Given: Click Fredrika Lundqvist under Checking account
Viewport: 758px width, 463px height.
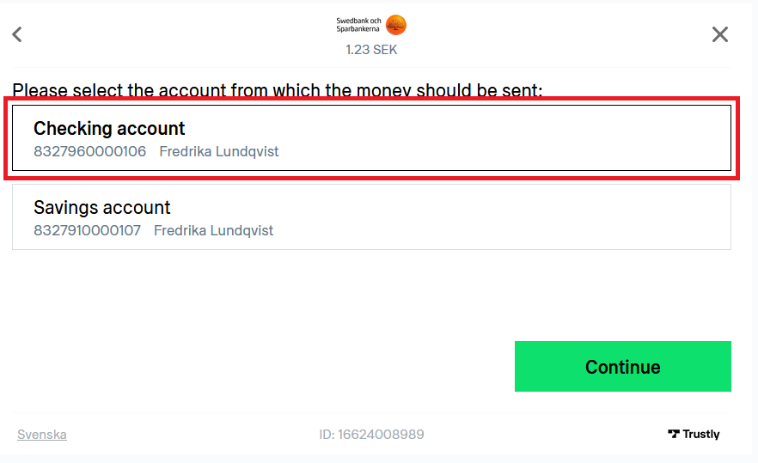Looking at the screenshot, I should coord(219,151).
